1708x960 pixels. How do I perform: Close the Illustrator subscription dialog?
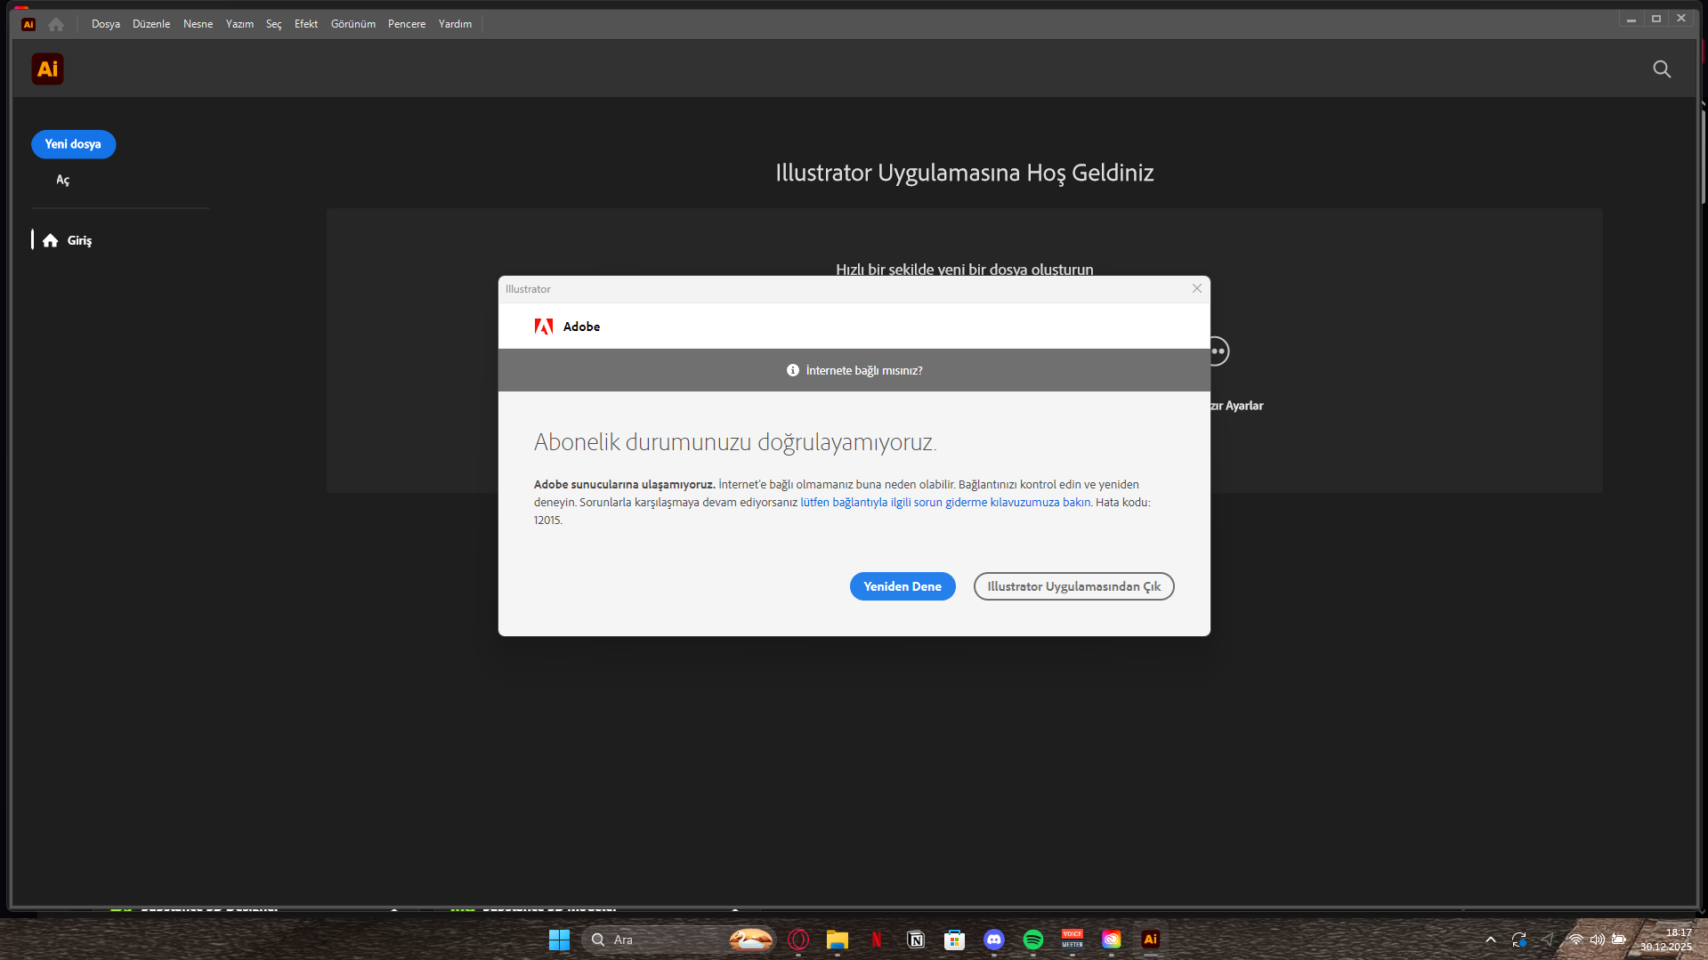[x=1197, y=288]
